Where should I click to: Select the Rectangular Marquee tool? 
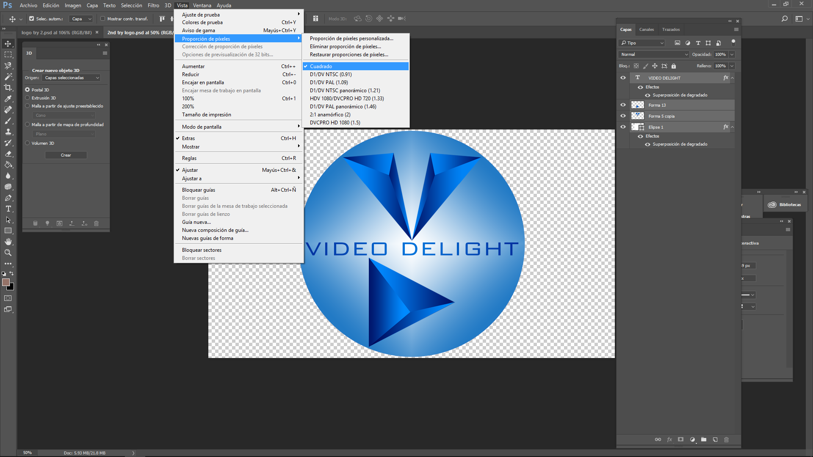pyautogui.click(x=8, y=55)
